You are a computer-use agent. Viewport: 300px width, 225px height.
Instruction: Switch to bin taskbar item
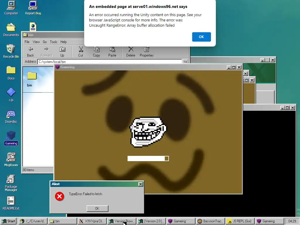point(62,221)
